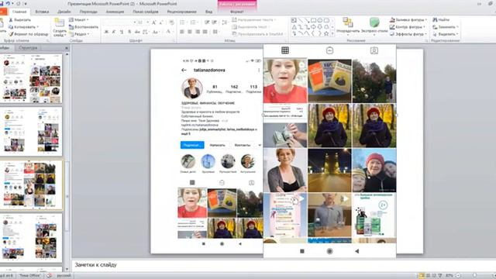This screenshot has width=496, height=279.
Task: Expand the shapes gallery More arrow
Action: tap(332, 34)
